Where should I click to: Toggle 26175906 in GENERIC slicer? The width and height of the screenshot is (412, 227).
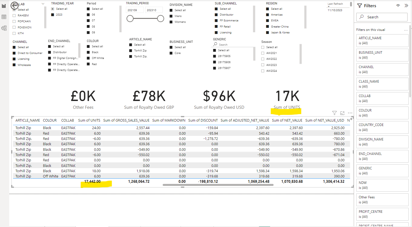pyautogui.click(x=215, y=62)
